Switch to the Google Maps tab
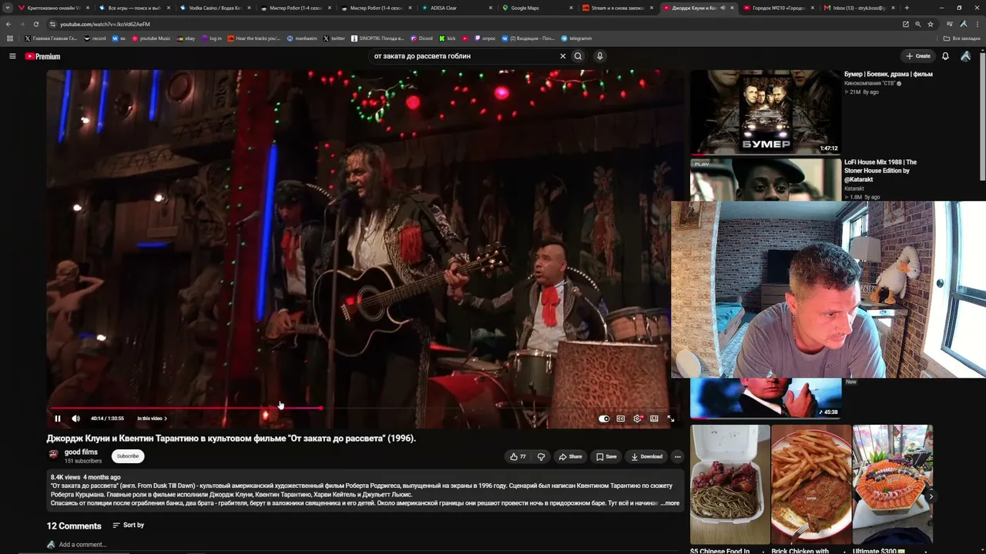 point(538,8)
